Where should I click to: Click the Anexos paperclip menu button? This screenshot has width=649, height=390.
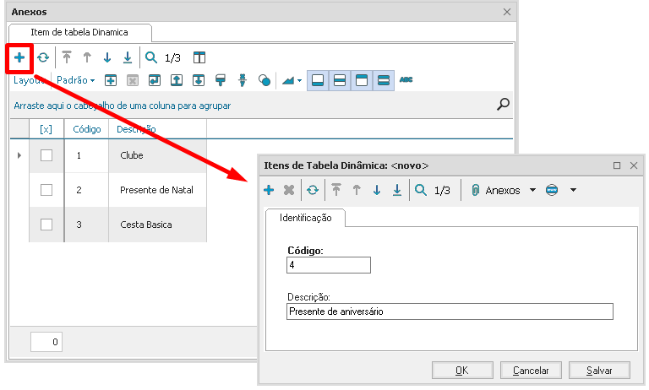pyautogui.click(x=496, y=190)
